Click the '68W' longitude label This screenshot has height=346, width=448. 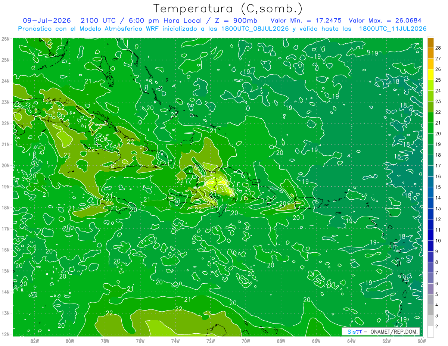click(281, 341)
